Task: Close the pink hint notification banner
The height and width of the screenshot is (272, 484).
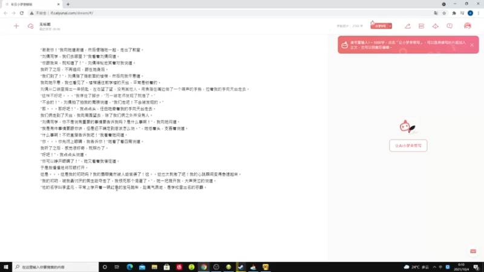Action: tap(472, 45)
